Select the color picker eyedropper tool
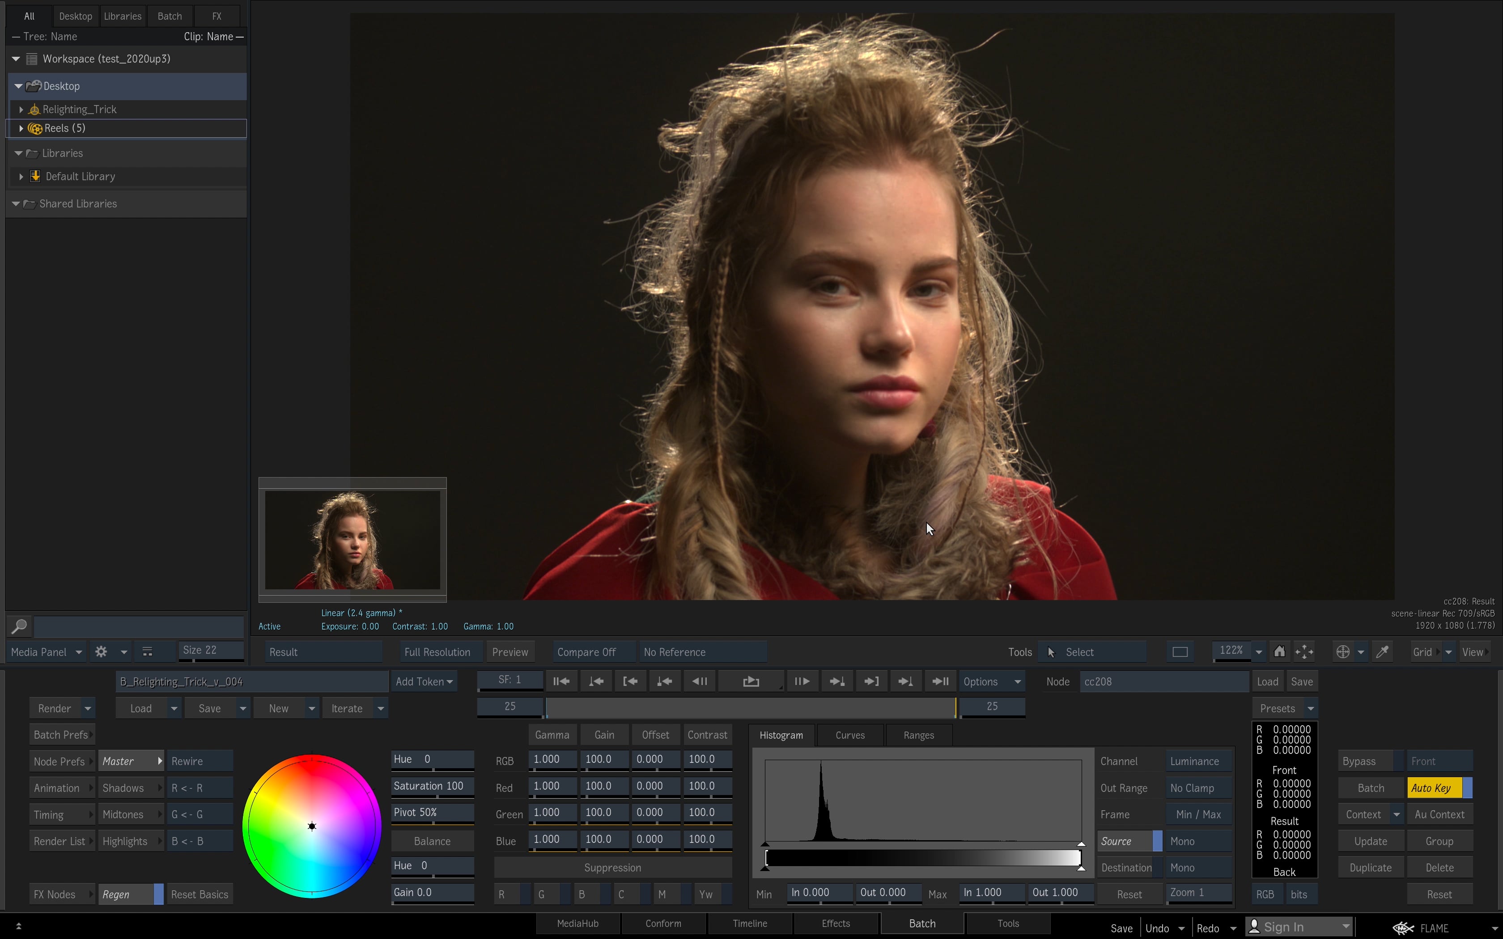This screenshot has width=1503, height=939. pyautogui.click(x=1382, y=651)
